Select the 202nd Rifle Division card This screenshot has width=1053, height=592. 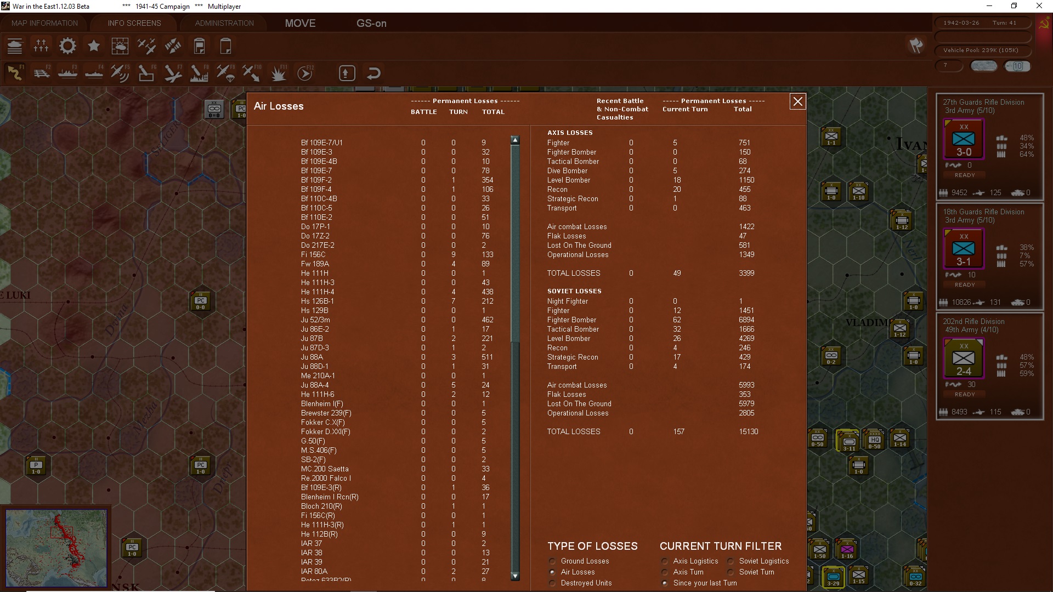tap(989, 366)
